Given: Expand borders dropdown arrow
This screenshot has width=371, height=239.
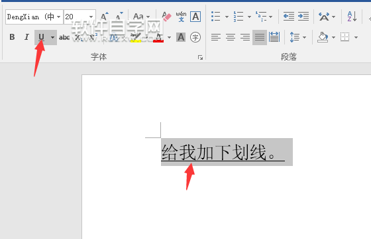Looking at the screenshot, I should (x=356, y=37).
